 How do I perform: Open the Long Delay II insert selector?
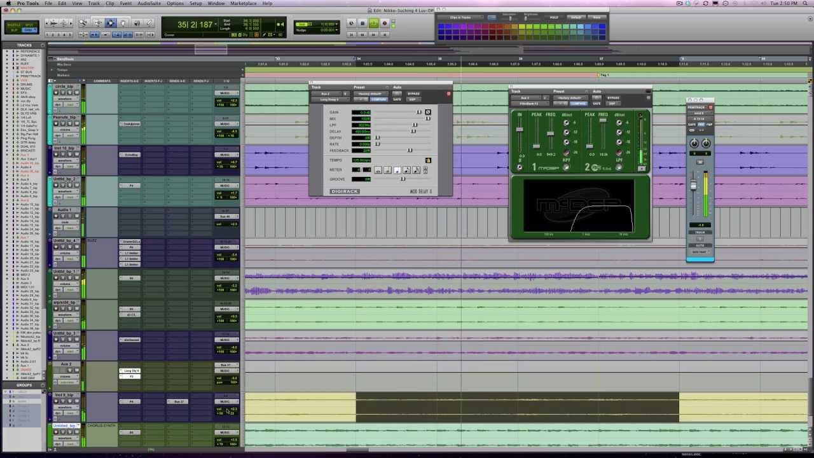click(329, 99)
